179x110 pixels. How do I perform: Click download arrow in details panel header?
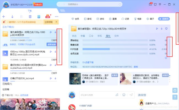click(162, 29)
